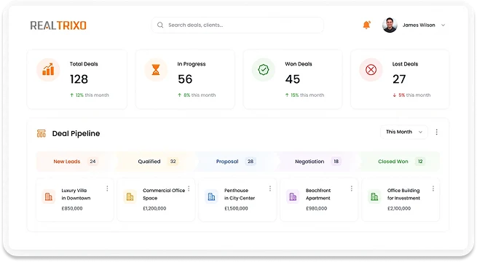The height and width of the screenshot is (262, 477).
Task: Open Office Building card options menu
Action: tap(433, 188)
